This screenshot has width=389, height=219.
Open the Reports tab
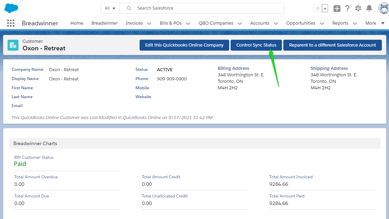340,23
